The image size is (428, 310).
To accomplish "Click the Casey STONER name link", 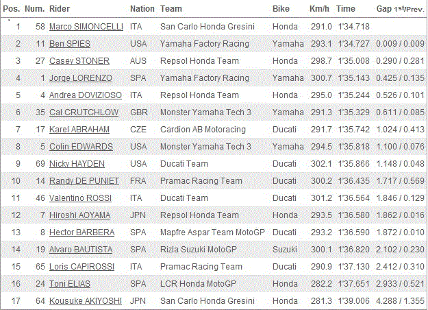I will coord(79,60).
